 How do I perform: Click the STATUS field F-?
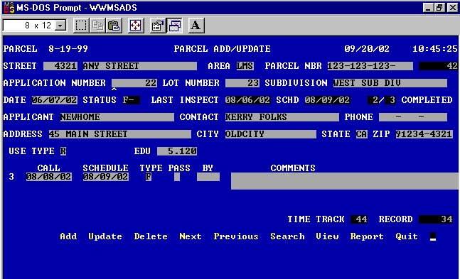click(x=132, y=100)
